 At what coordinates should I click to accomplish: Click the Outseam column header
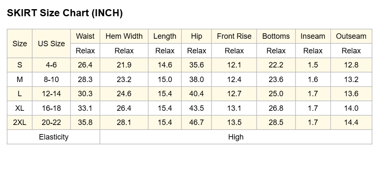[351, 36]
